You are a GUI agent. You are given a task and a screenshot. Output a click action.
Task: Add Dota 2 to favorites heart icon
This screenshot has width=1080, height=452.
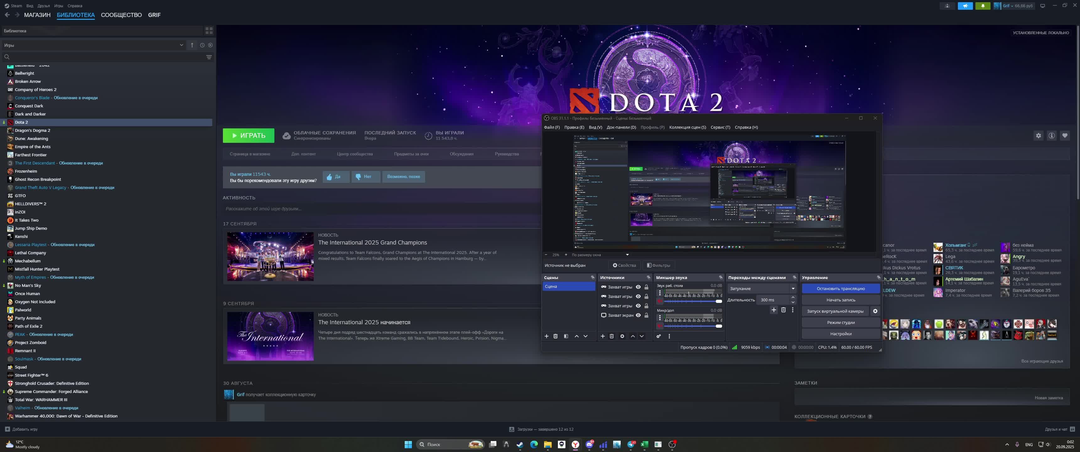[x=1065, y=135]
